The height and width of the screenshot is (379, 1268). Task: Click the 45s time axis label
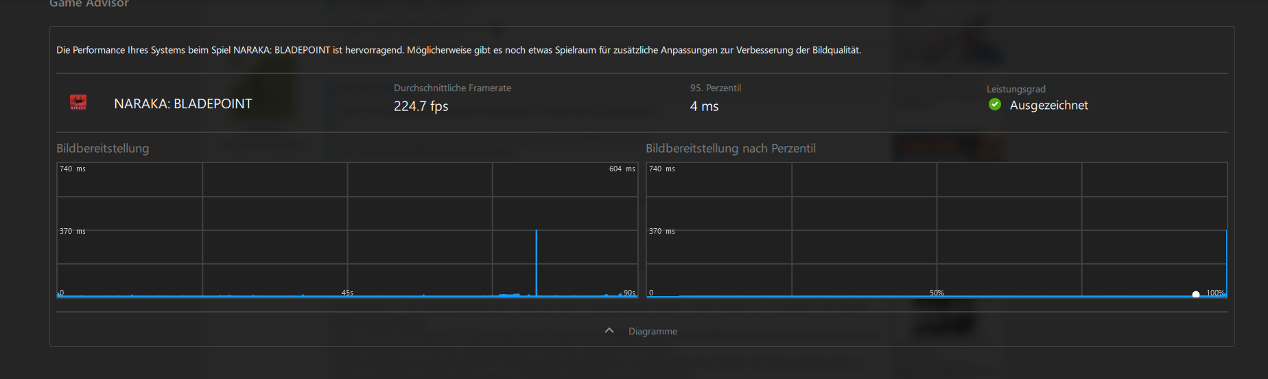tap(347, 293)
